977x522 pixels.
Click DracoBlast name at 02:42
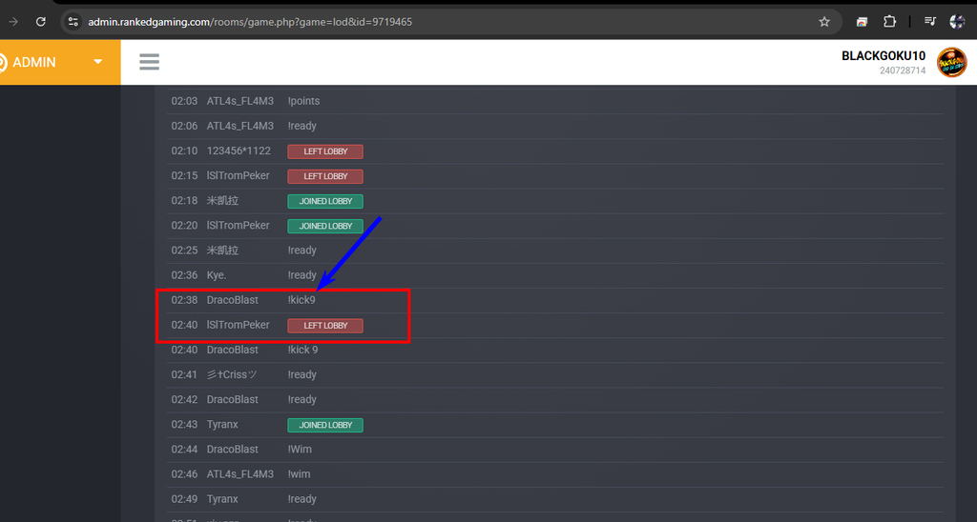pyautogui.click(x=233, y=399)
